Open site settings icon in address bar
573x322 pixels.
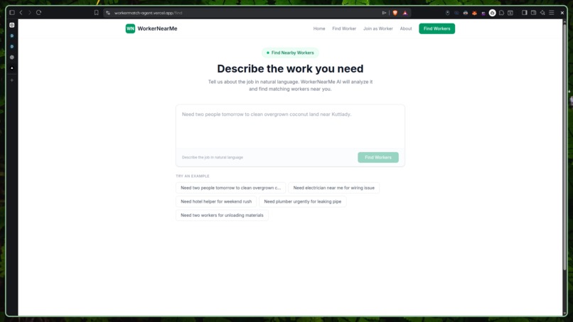click(x=108, y=13)
